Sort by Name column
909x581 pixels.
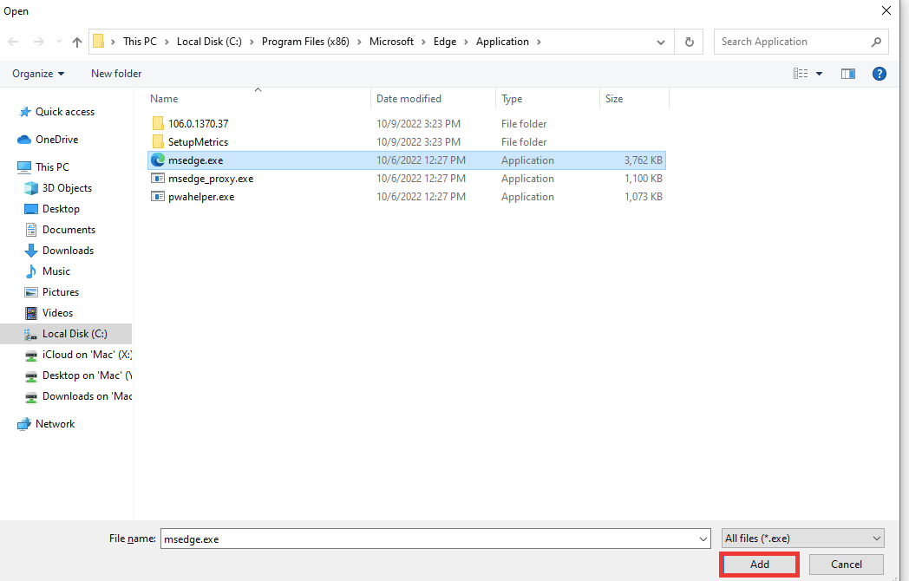pos(164,99)
